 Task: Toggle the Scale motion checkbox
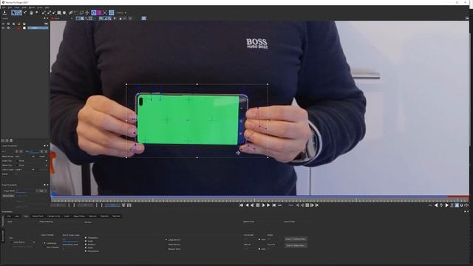[86, 241]
